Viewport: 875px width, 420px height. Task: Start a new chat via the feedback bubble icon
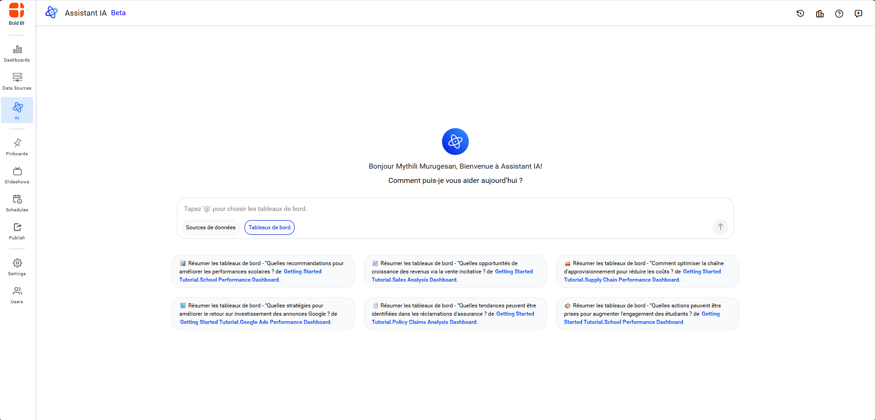[x=858, y=13]
